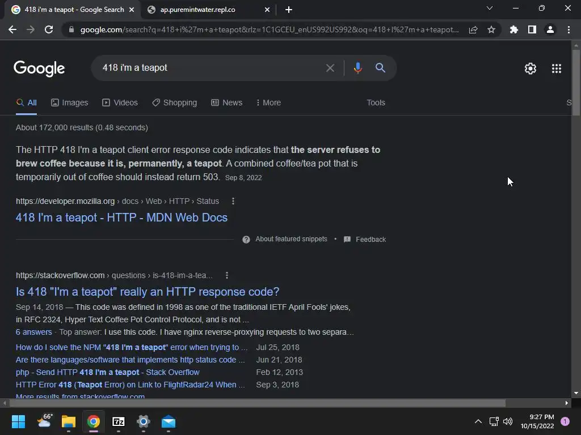Open the notification center badge
581x435 pixels.
(565, 421)
